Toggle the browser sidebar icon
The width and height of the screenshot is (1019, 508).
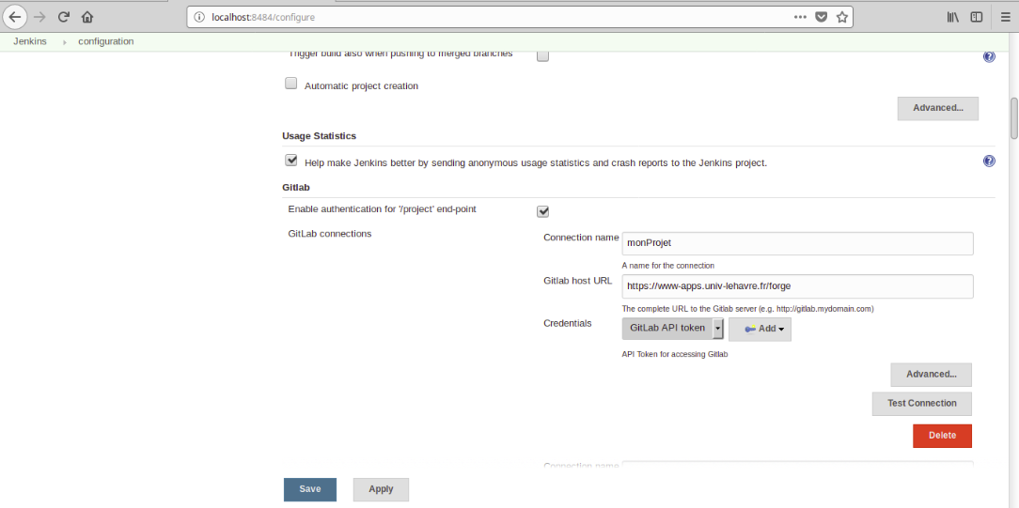coord(977,17)
